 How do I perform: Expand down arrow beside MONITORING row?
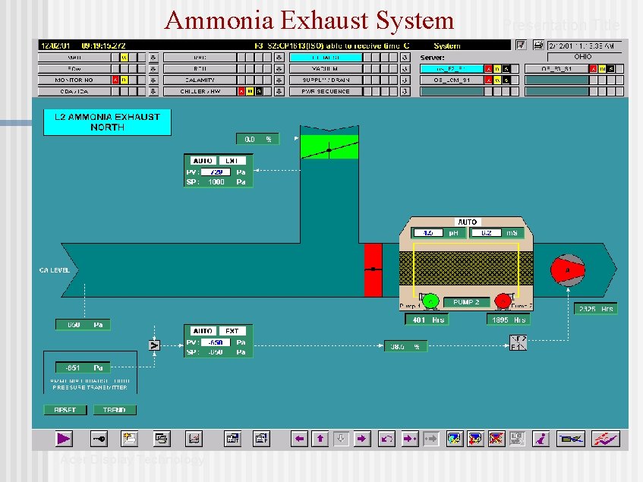click(153, 80)
